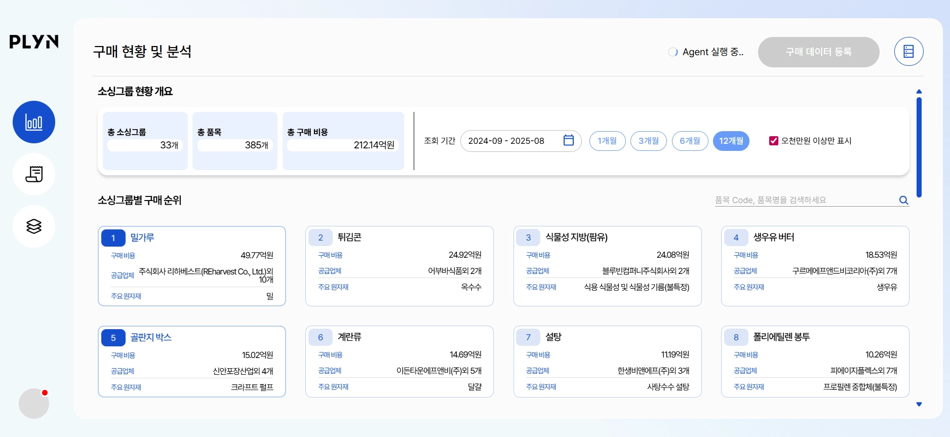Click supplier 이든타운에프앤비(주)외 5개
Viewport: 950px width, 437px height.
point(439,371)
